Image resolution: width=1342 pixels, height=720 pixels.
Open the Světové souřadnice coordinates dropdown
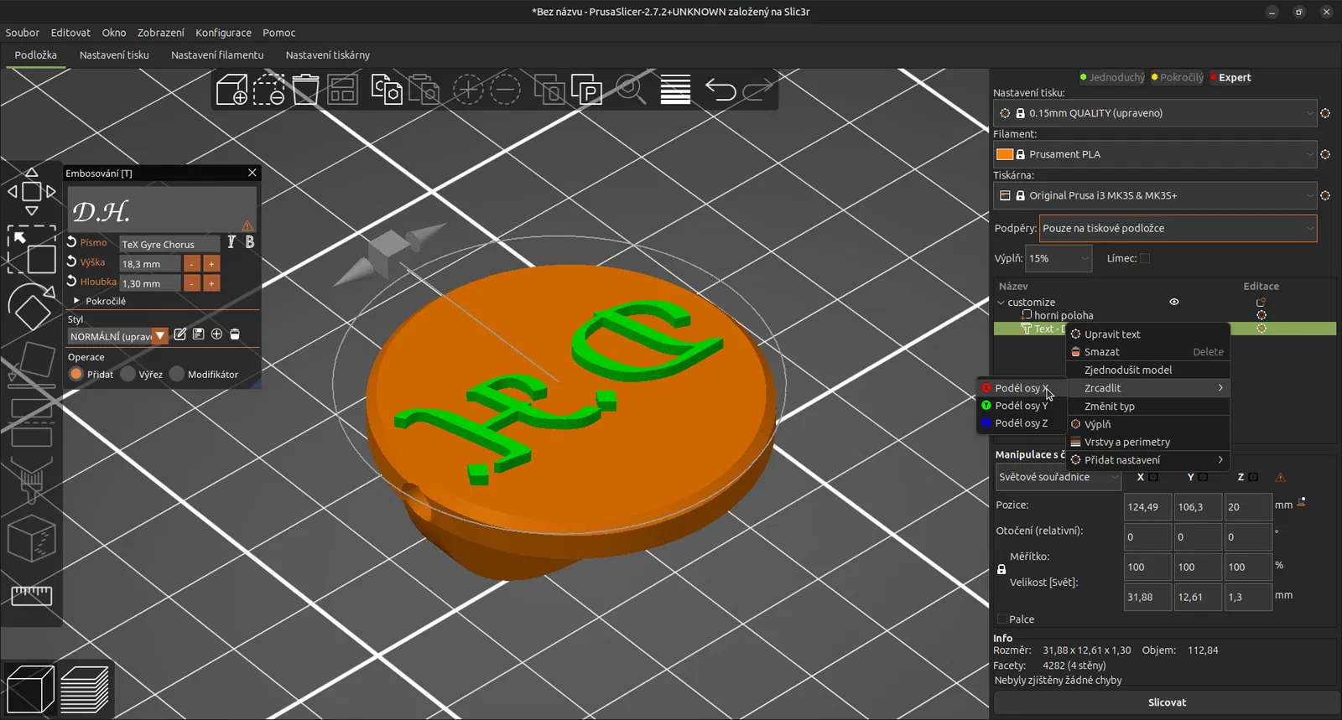[1059, 477]
